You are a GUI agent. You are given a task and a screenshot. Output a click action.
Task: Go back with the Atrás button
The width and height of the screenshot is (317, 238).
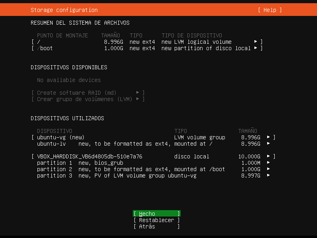click(x=156, y=226)
